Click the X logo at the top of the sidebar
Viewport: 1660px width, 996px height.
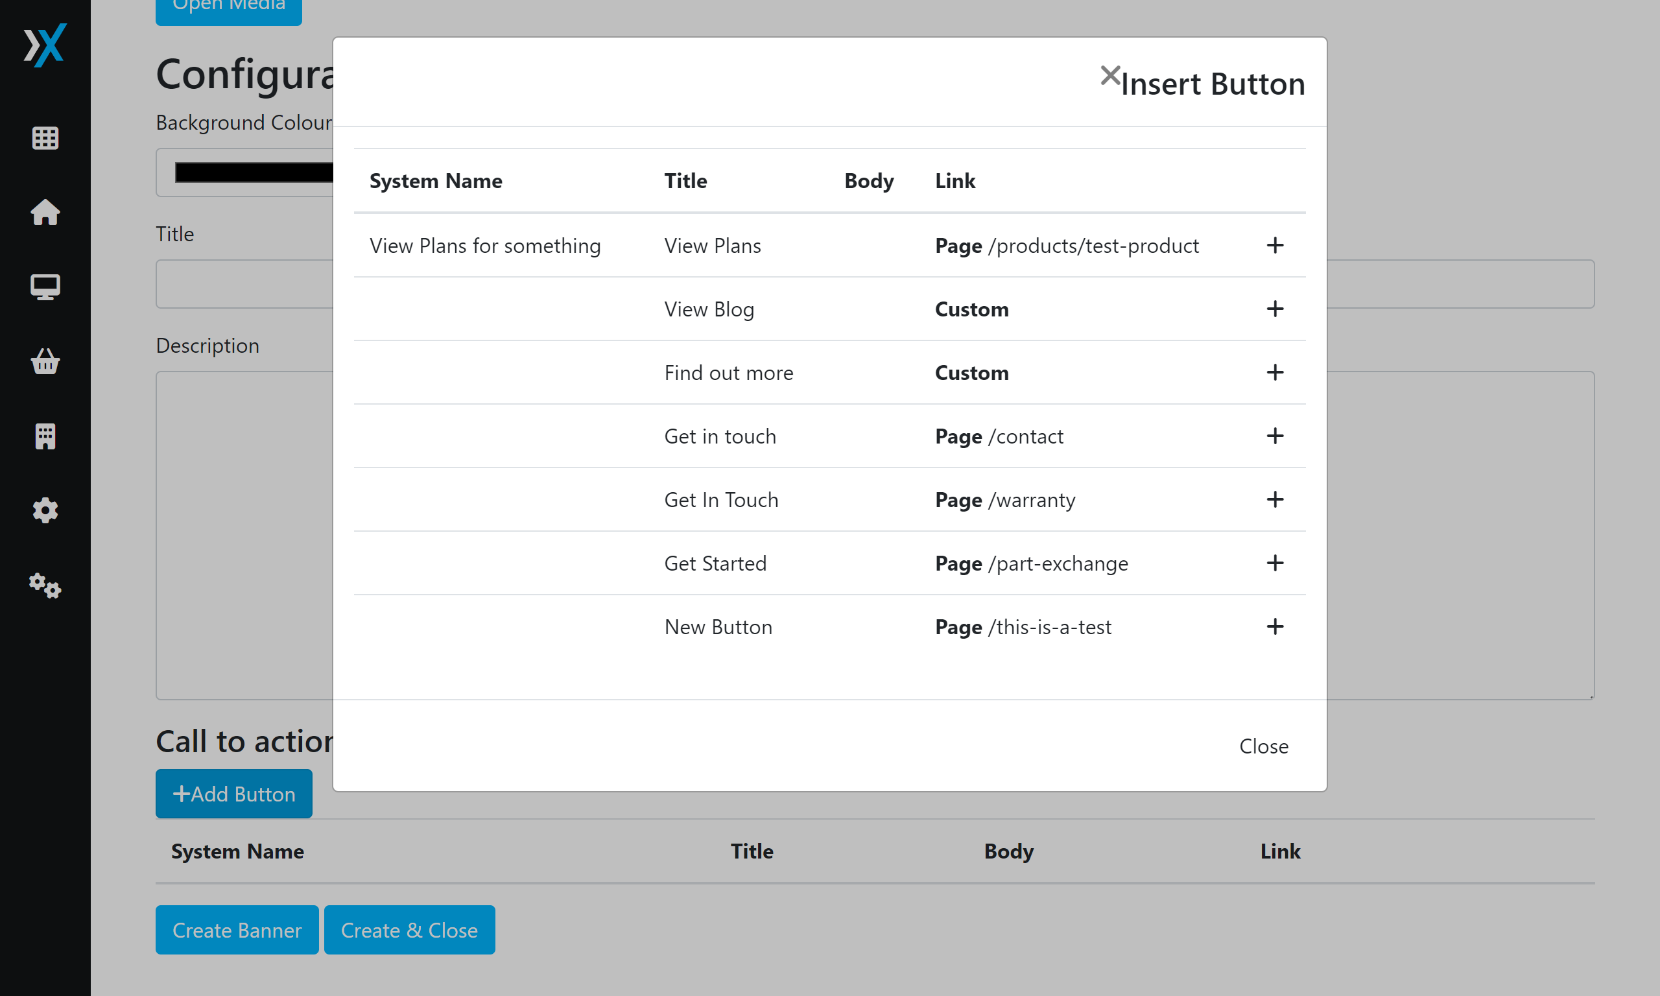(45, 45)
